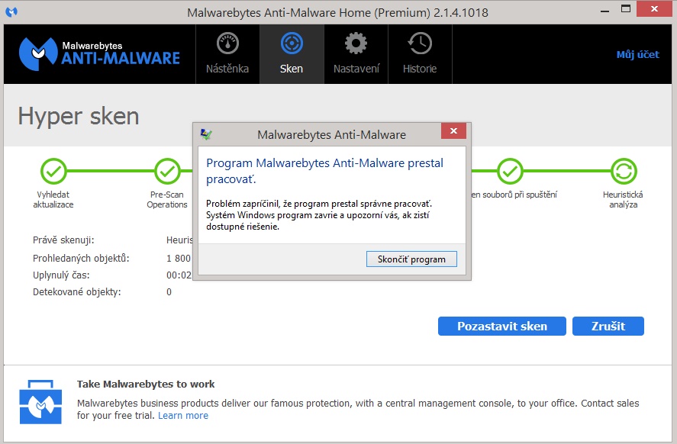Select the Vyhledat aktualizace checkmark step
Viewport: 677px width, 444px height.
tap(53, 172)
